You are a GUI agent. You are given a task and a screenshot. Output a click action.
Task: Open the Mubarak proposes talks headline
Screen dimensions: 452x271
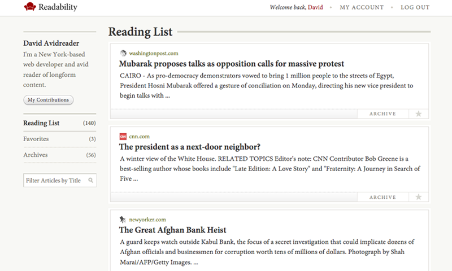coord(232,64)
